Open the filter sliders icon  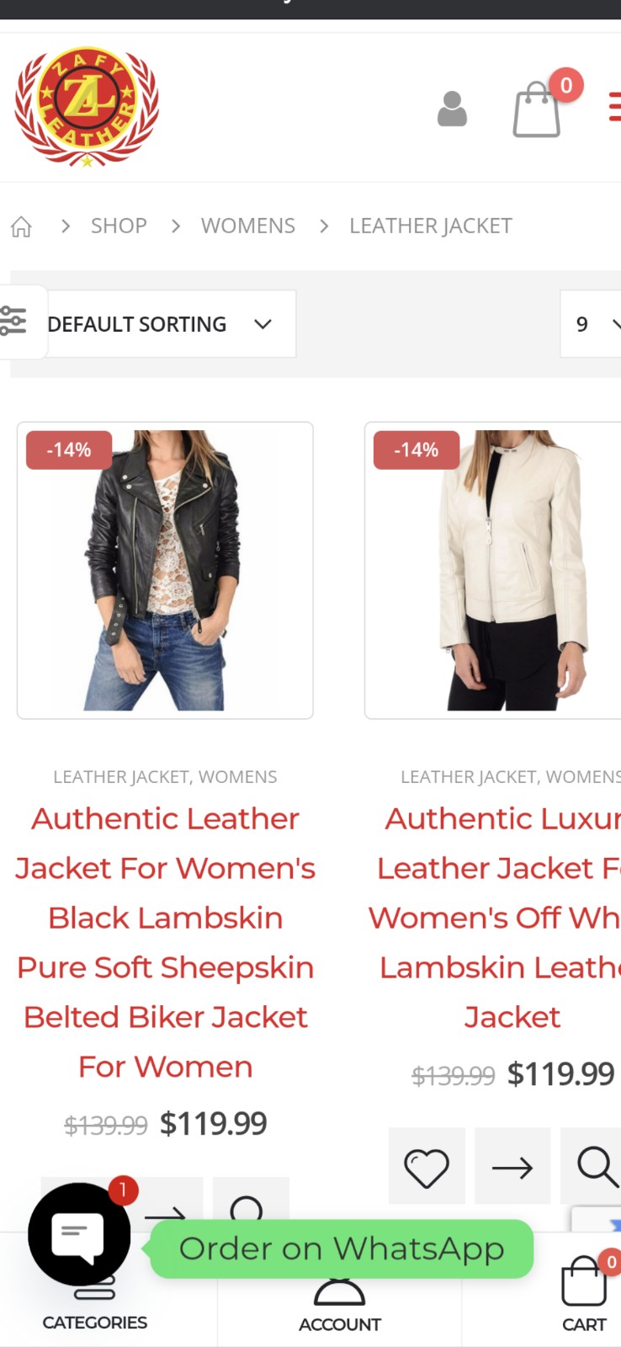pos(13,322)
